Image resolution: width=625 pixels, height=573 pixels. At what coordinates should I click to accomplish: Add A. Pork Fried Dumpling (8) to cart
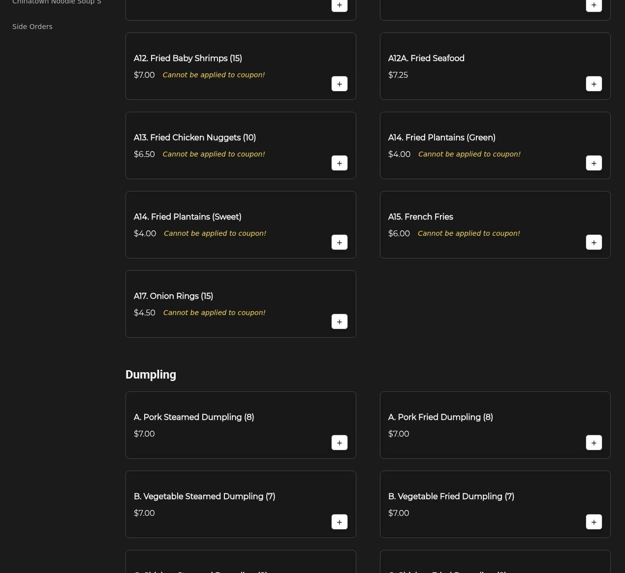[x=594, y=443]
